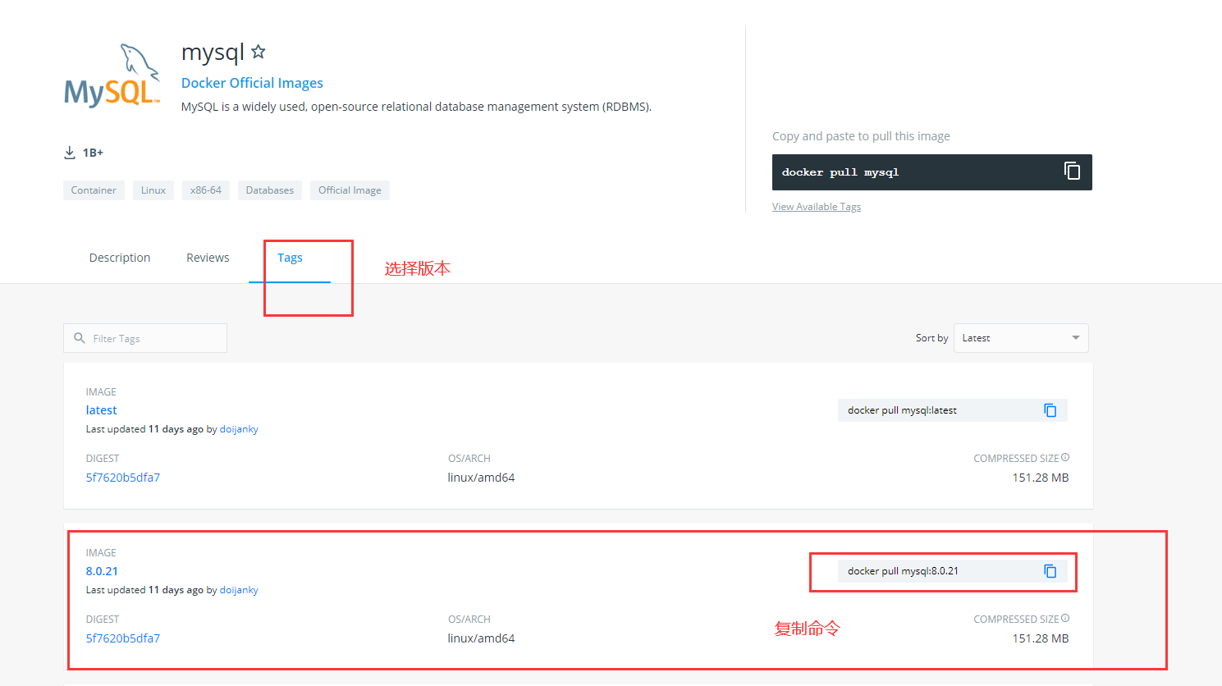The image size is (1222, 686).
Task: Open the Docker Official Images link
Action: (x=252, y=83)
